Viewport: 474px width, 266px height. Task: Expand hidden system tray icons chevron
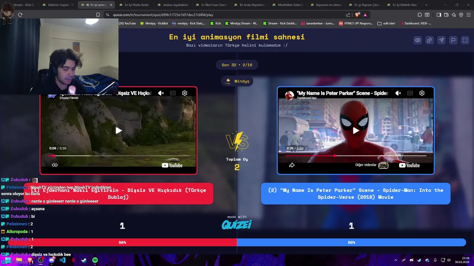pos(395,260)
